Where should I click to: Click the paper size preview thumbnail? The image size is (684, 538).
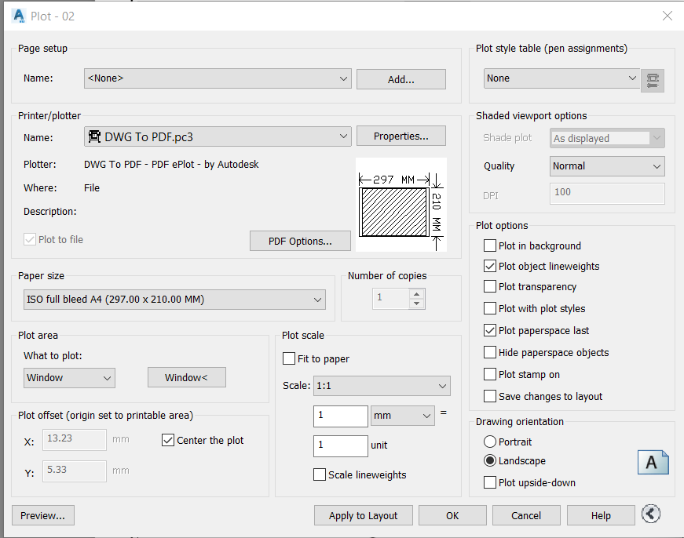tap(401, 205)
